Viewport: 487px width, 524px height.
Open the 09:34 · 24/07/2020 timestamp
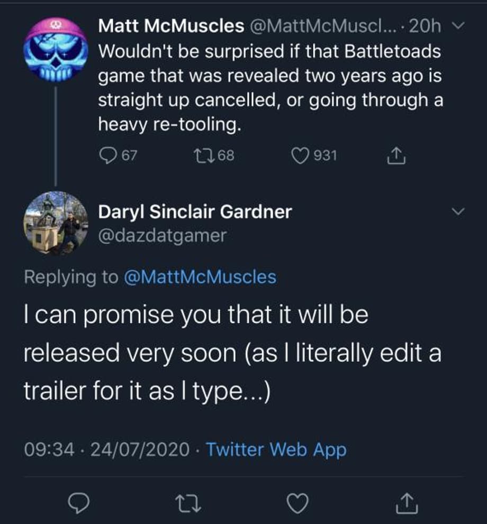(x=107, y=449)
